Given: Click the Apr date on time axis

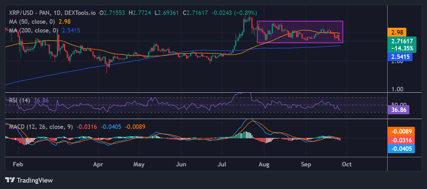Looking at the screenshot, I should [98, 164].
